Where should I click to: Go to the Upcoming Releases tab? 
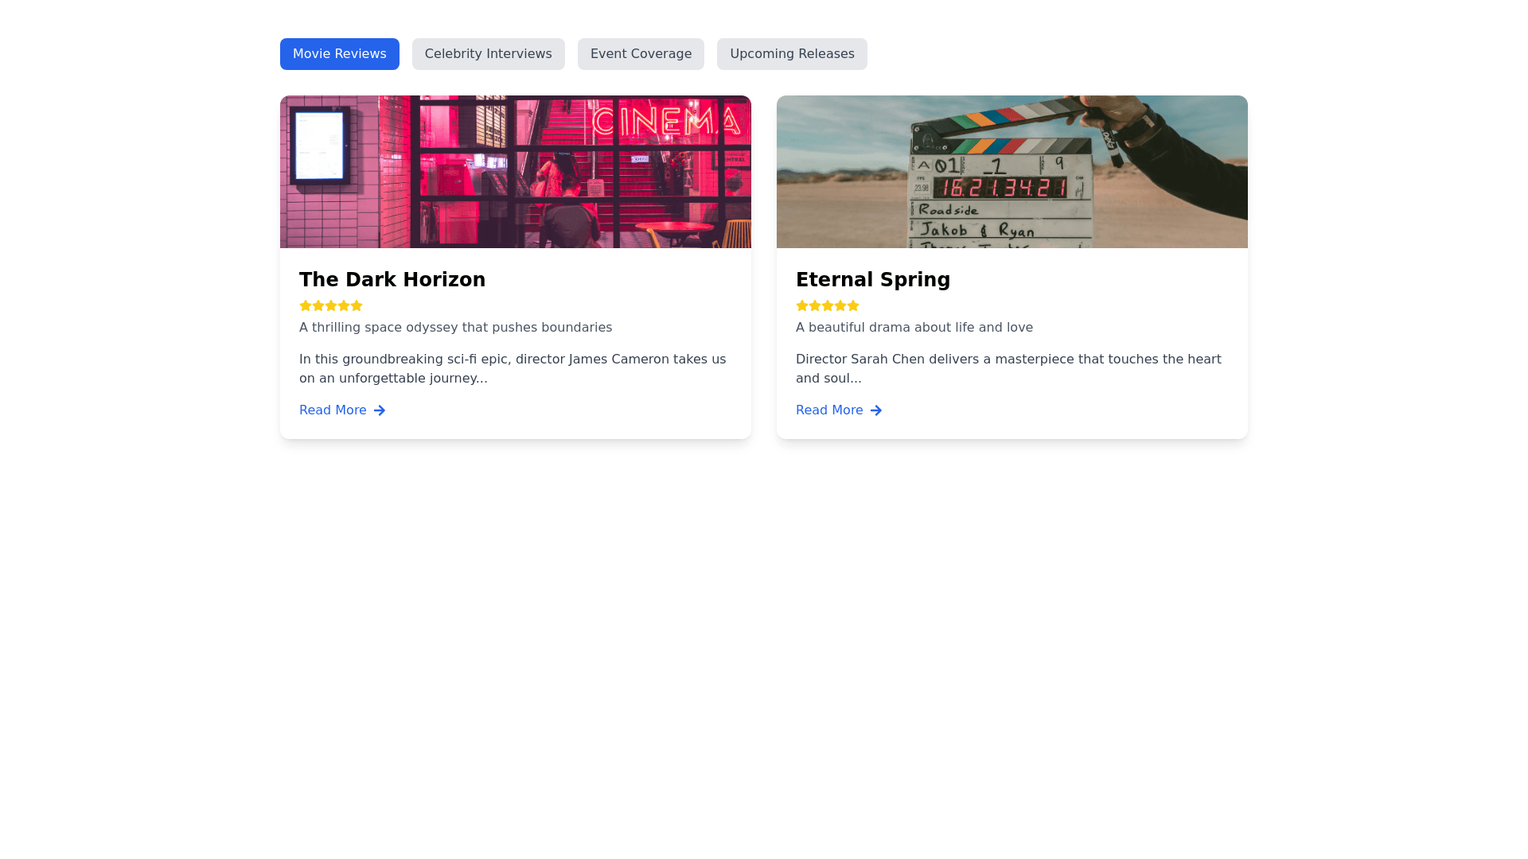tap(792, 54)
